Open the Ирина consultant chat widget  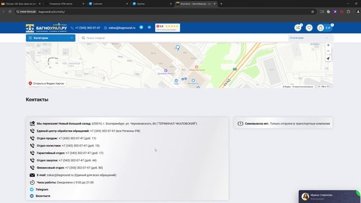[329, 196]
